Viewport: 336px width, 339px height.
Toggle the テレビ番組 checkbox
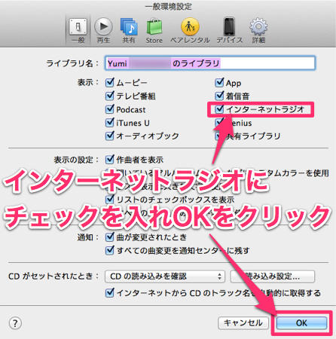[x=110, y=96]
